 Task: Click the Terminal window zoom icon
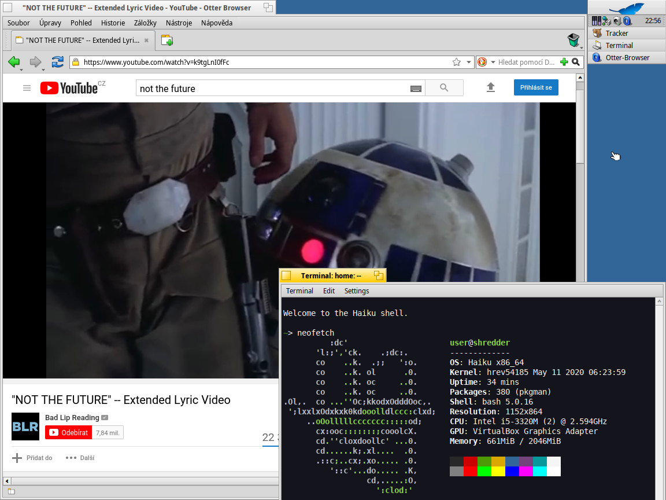379,275
